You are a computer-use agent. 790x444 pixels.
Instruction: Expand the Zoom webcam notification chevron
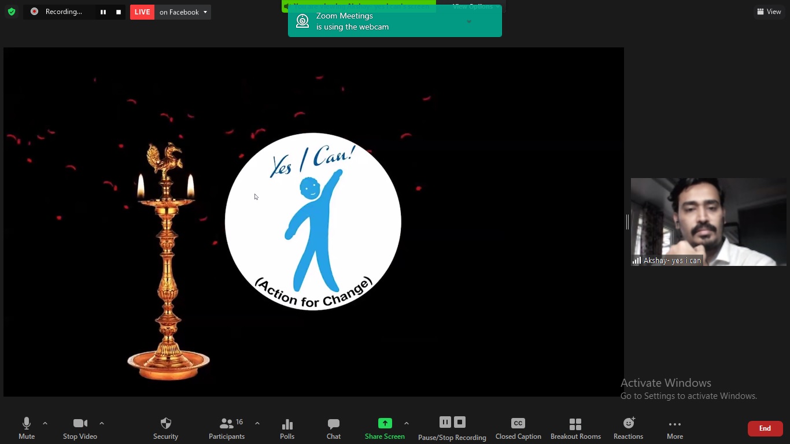coord(469,22)
